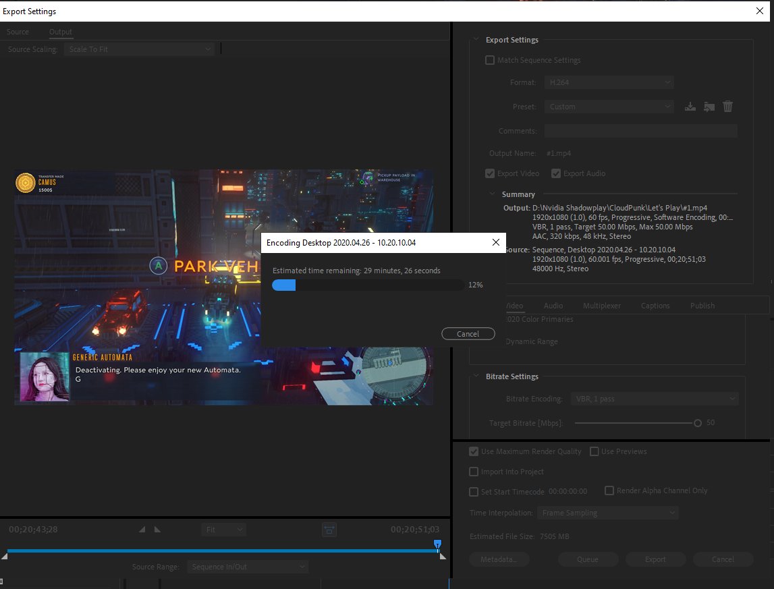The image size is (774, 589).
Task: Collapse the Bitrate Settings section
Action: [476, 376]
